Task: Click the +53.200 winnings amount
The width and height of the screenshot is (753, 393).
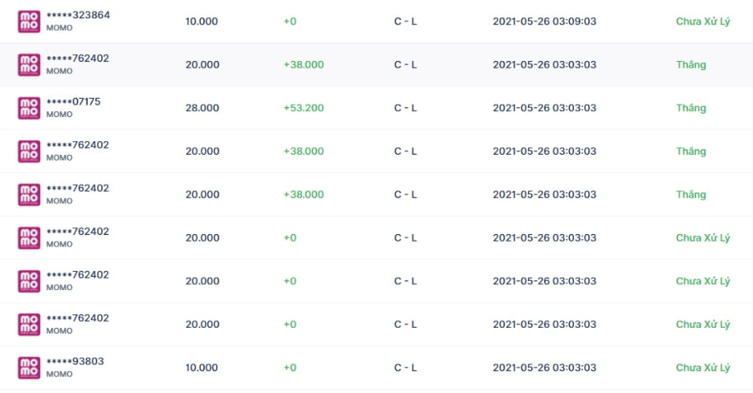Action: point(304,108)
